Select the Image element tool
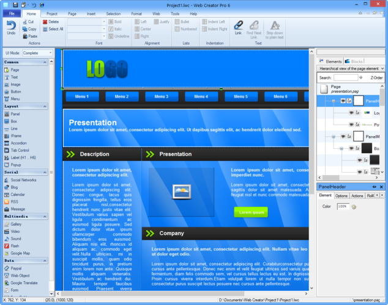Viewport: 388px width, 305px height. coord(12,85)
